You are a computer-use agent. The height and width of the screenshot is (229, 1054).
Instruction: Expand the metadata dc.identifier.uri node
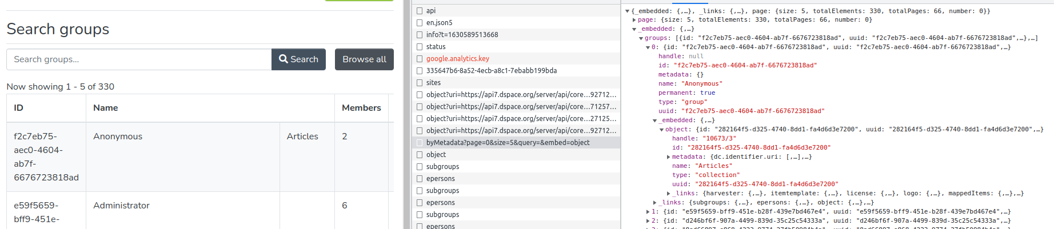click(668, 157)
